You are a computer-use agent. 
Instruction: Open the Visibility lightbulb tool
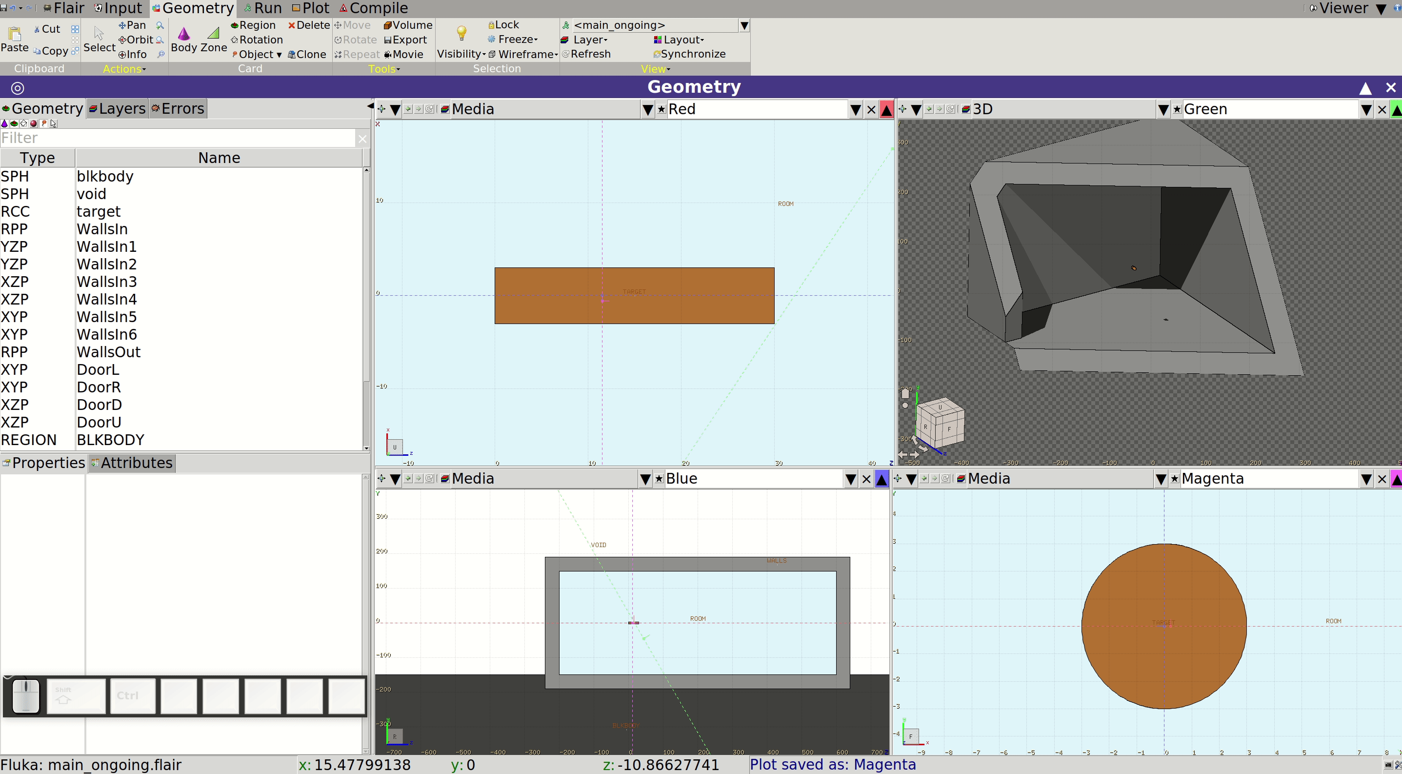461,34
